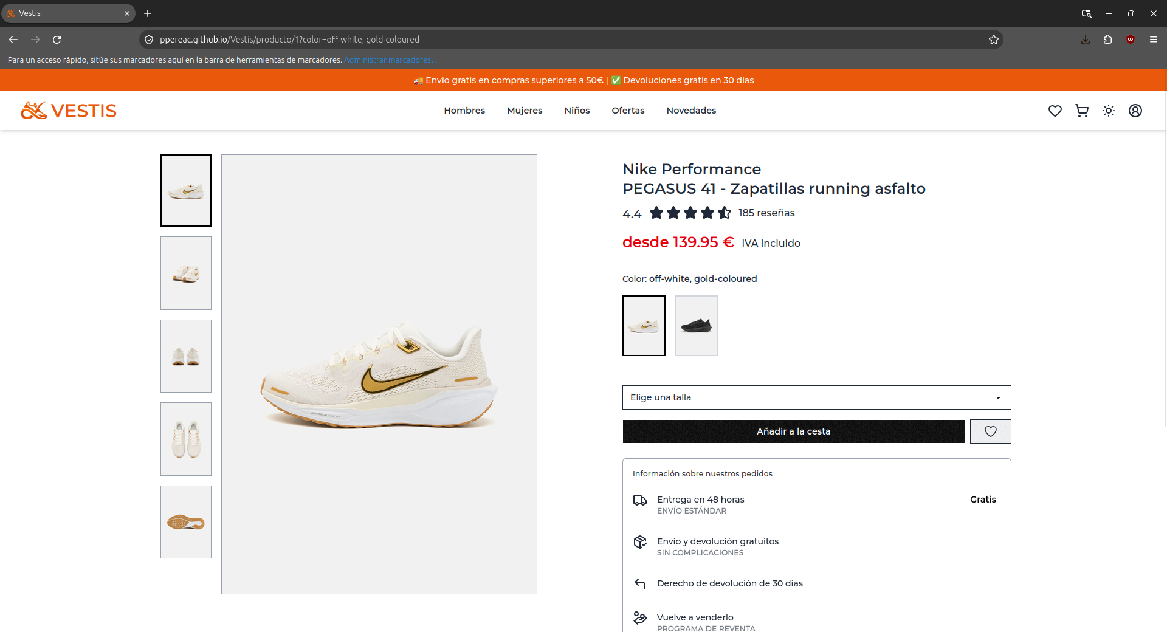
Task: Open the browser hamburger menu
Action: 1154,39
